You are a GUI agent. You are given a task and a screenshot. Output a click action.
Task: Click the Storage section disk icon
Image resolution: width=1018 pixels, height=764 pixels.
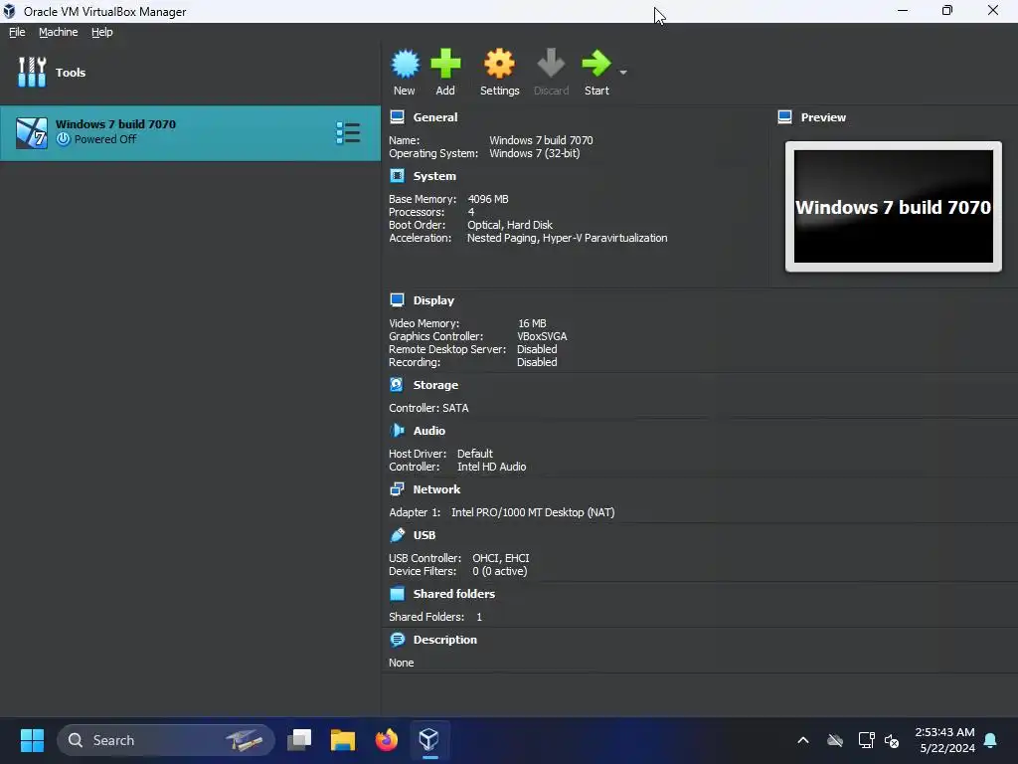pos(397,385)
